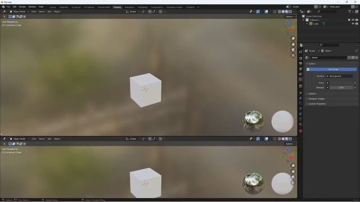Screen dimensions: 360x202
Task: Click the world Color field
Action: tap(341, 82)
